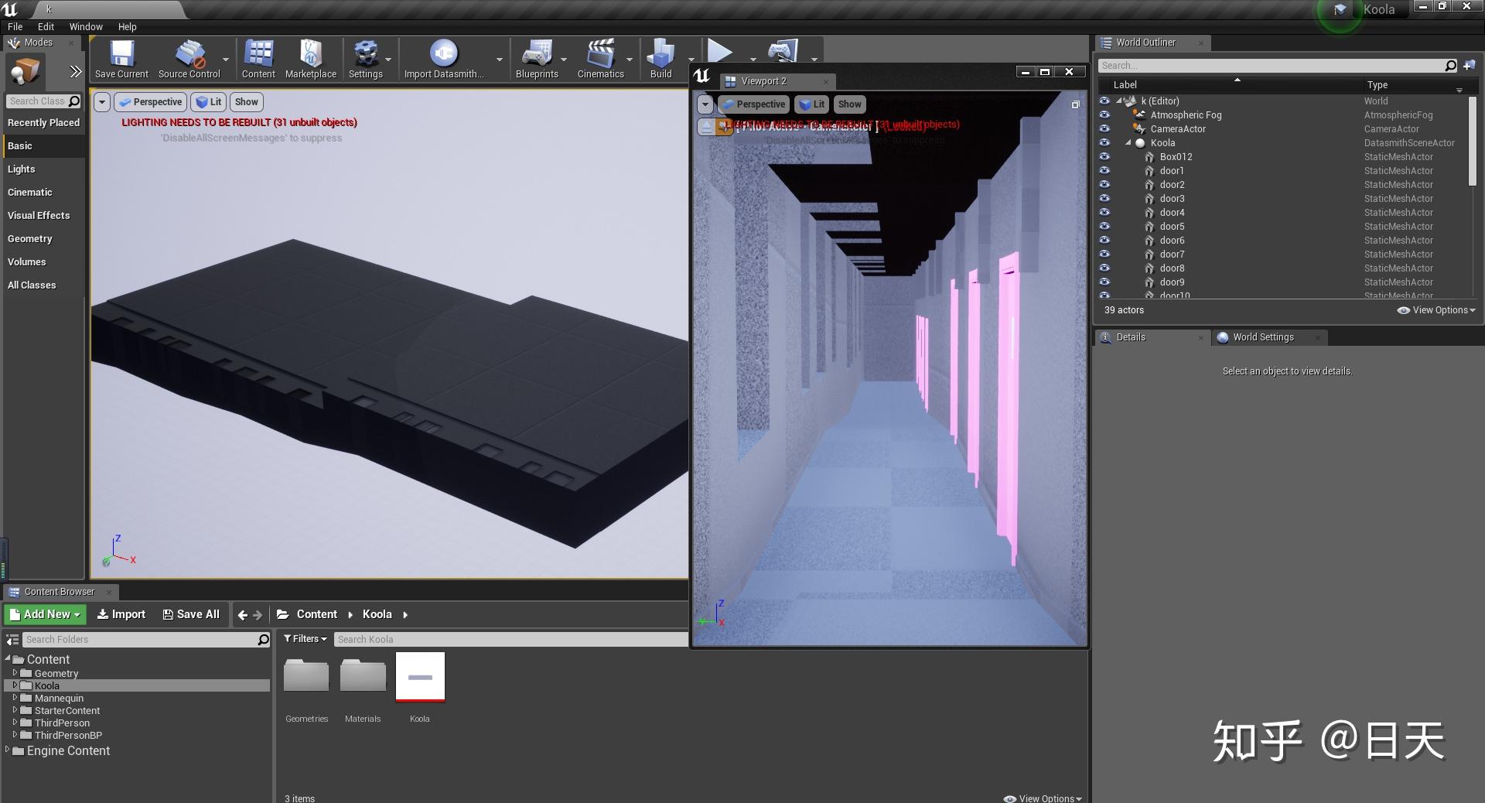Viewport: 1485px width, 803px height.
Task: Hide Box012 actor via eye icon
Action: click(1104, 157)
